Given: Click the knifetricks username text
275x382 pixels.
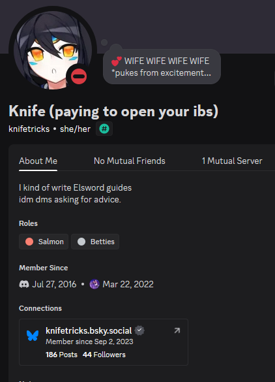Looking at the screenshot, I should coord(29,129).
